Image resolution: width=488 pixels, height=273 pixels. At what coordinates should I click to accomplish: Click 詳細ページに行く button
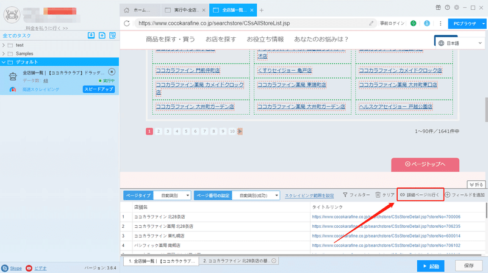pos(420,195)
